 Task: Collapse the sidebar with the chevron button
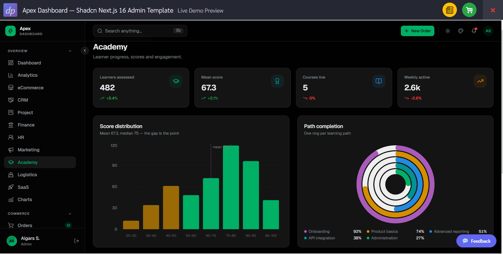pyautogui.click(x=85, y=51)
